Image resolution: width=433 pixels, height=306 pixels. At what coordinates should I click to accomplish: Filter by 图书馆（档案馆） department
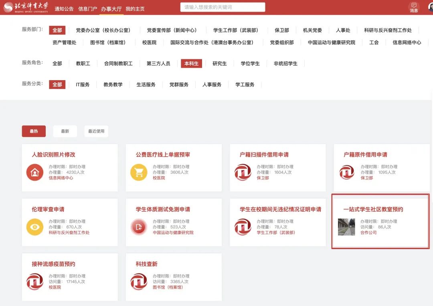(108, 42)
